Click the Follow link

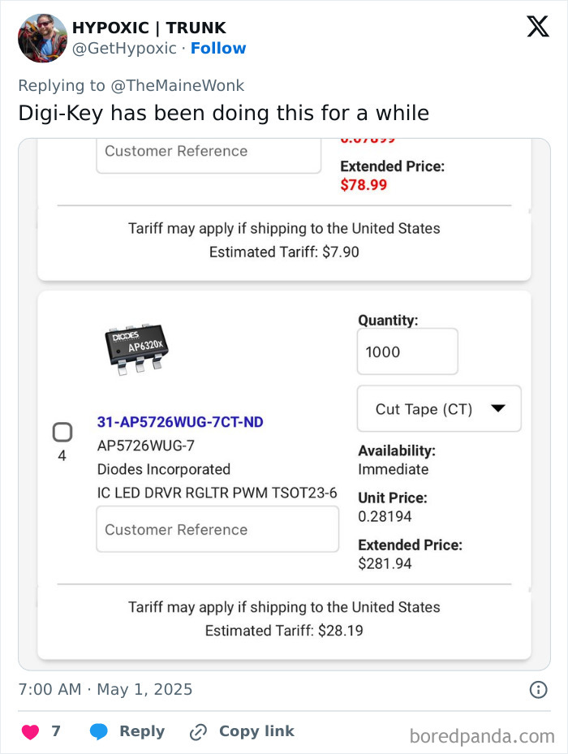pyautogui.click(x=218, y=48)
